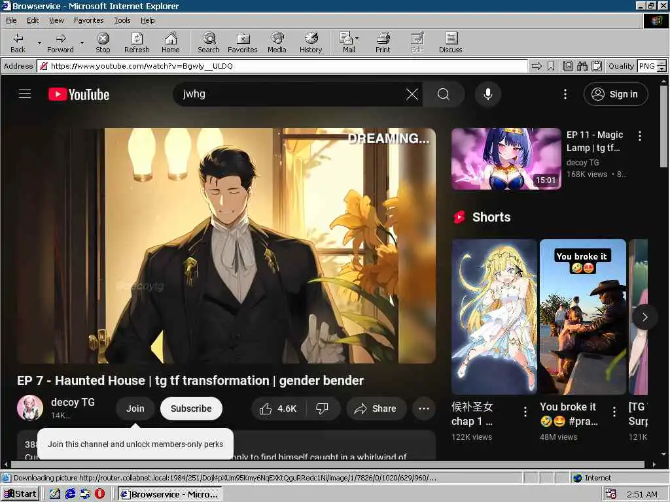Click the clipboard icon near Quality

[x=597, y=66]
